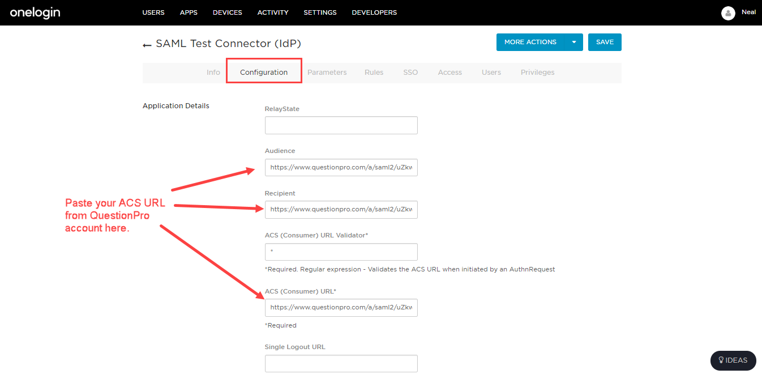Open the SETTINGS menu
Viewport: 762px width, 378px height.
(x=320, y=12)
